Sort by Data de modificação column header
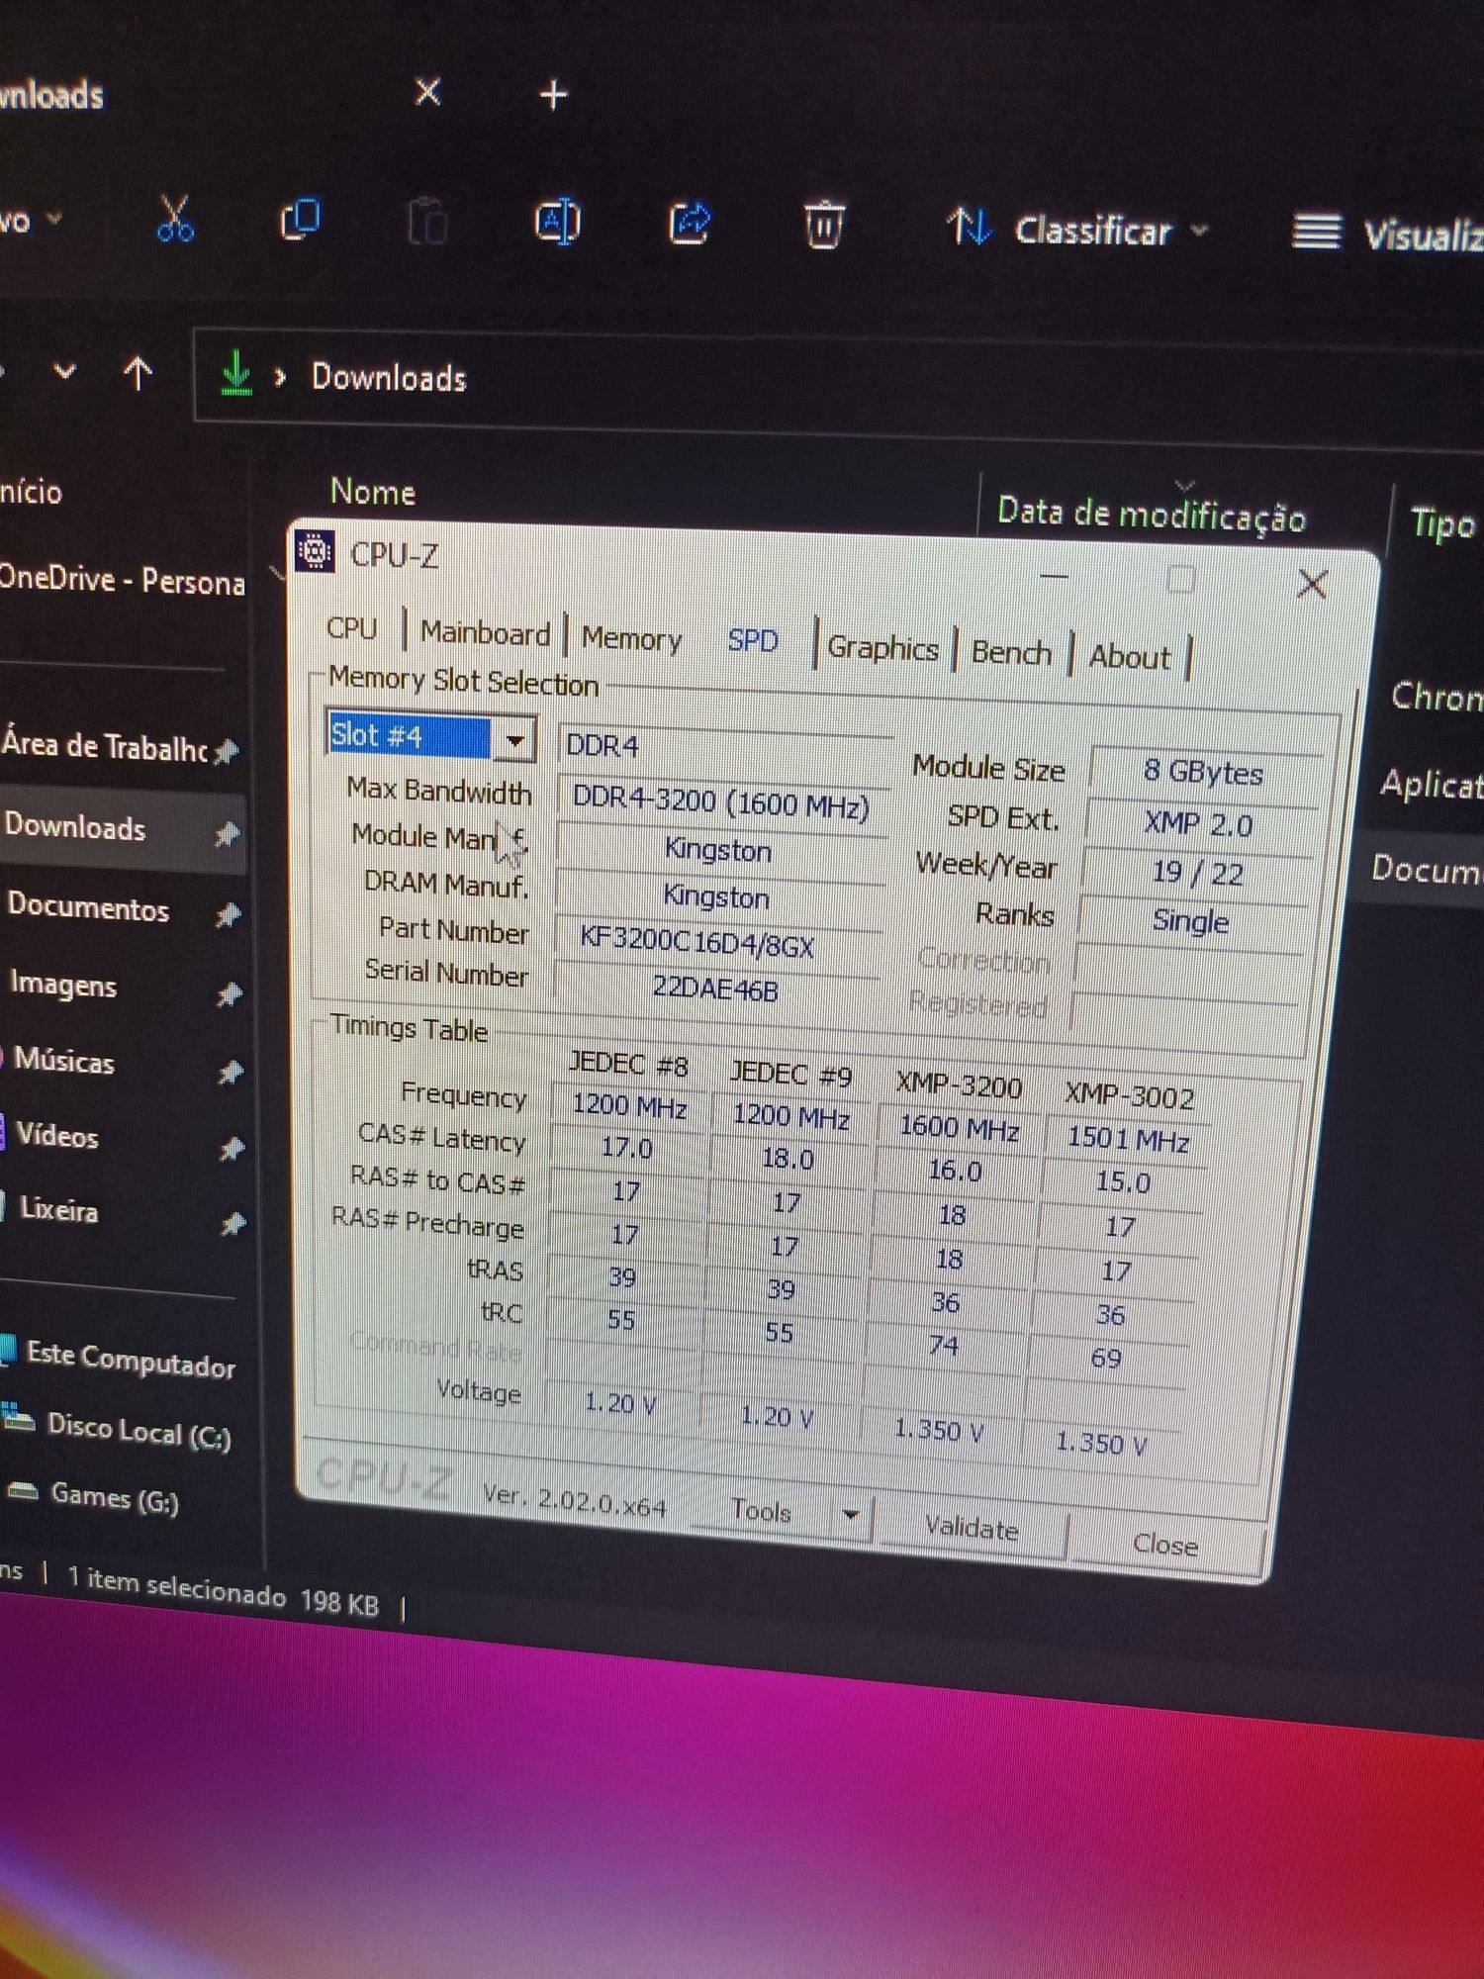Viewport: 1484px width, 1979px height. tap(1151, 515)
